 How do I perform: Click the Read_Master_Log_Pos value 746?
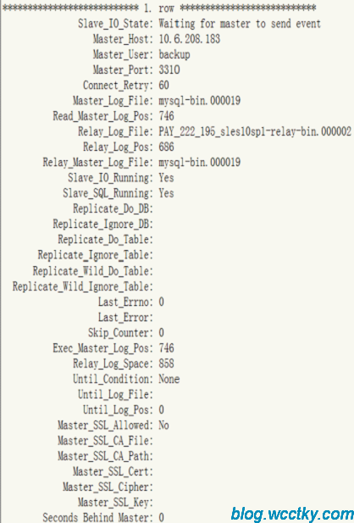click(166, 116)
